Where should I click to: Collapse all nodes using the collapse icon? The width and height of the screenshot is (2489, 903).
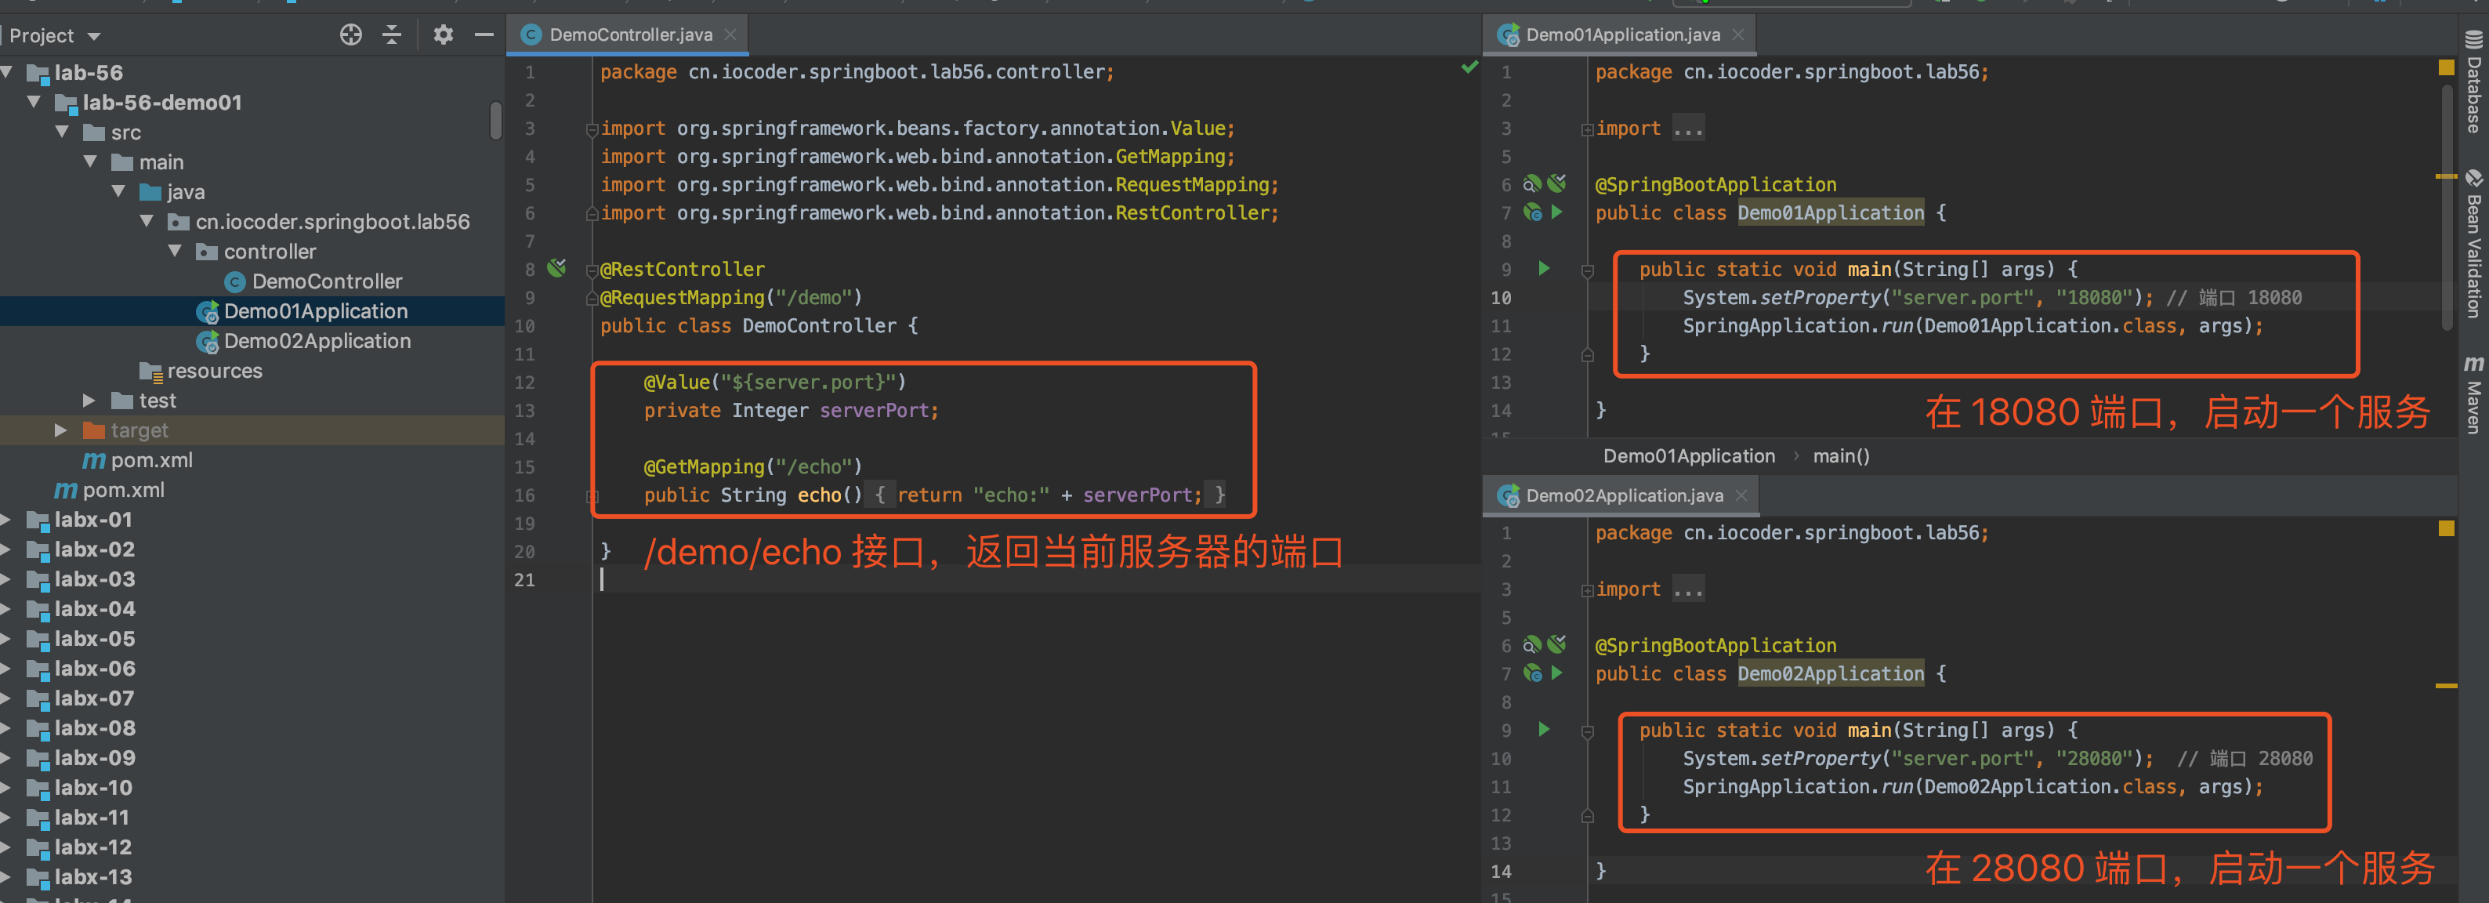click(391, 34)
